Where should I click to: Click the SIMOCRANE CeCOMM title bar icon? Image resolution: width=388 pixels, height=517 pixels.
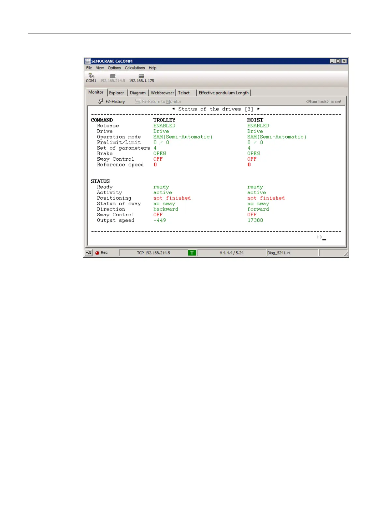(x=88, y=61)
